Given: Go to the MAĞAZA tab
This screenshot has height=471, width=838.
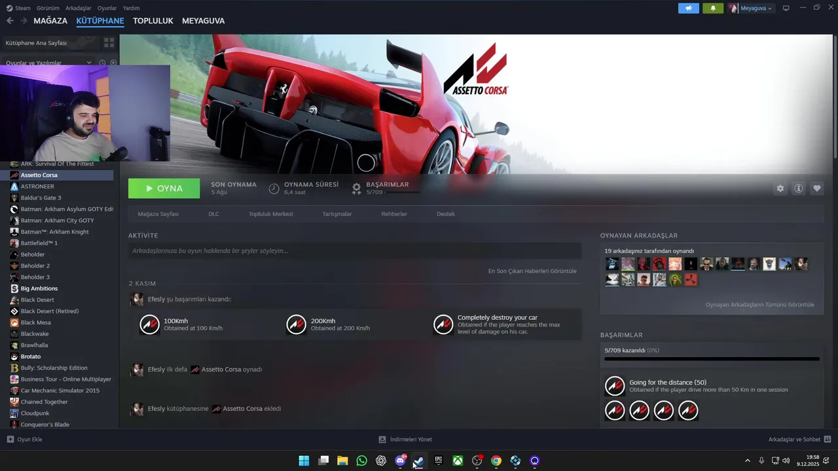Looking at the screenshot, I should (50, 21).
